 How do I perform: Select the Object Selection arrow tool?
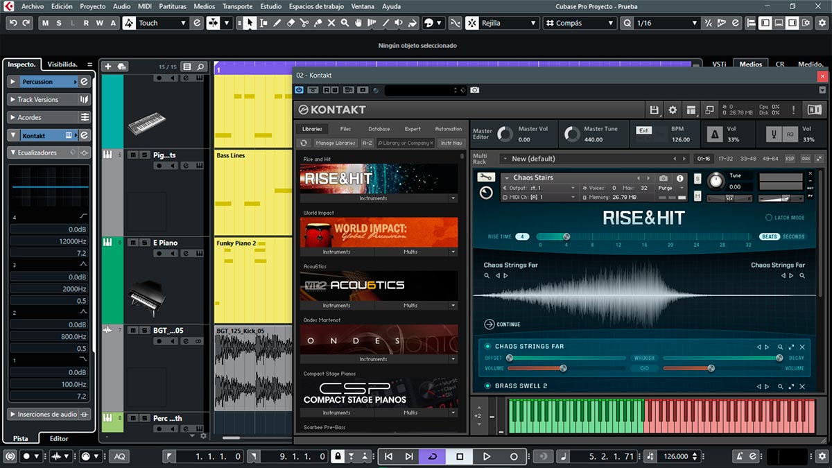(x=249, y=23)
